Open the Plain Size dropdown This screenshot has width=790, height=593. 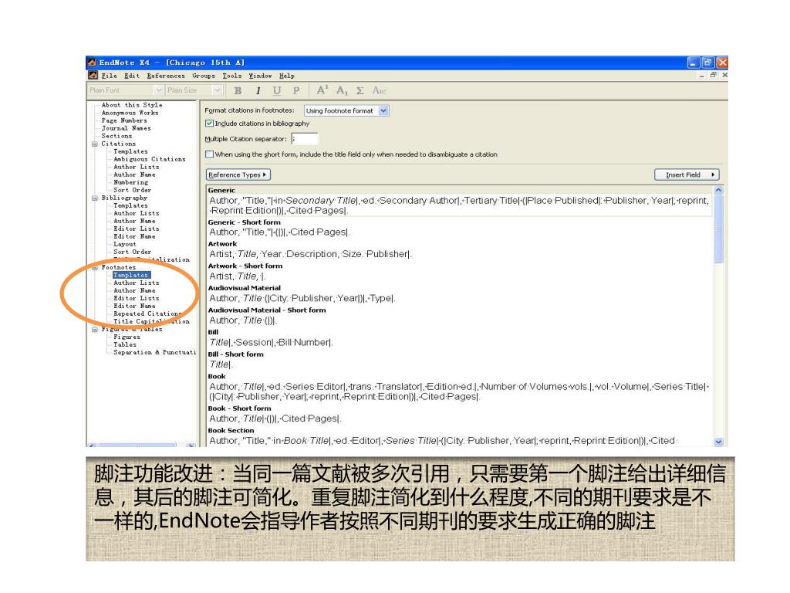pyautogui.click(x=218, y=90)
